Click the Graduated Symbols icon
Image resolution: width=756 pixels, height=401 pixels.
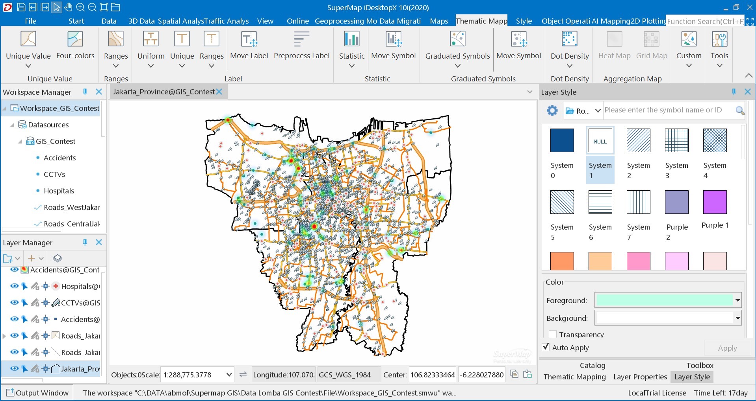[x=457, y=39]
